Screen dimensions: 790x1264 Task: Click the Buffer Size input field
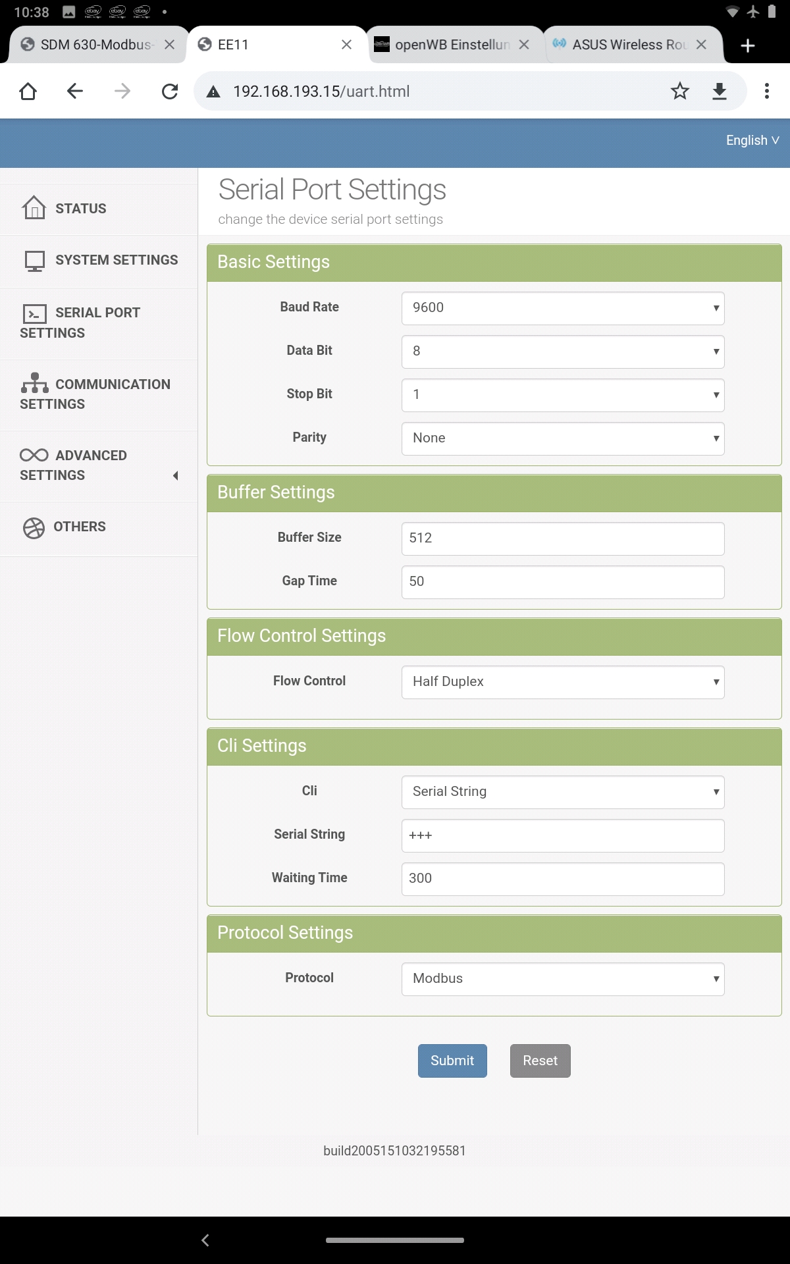(563, 539)
